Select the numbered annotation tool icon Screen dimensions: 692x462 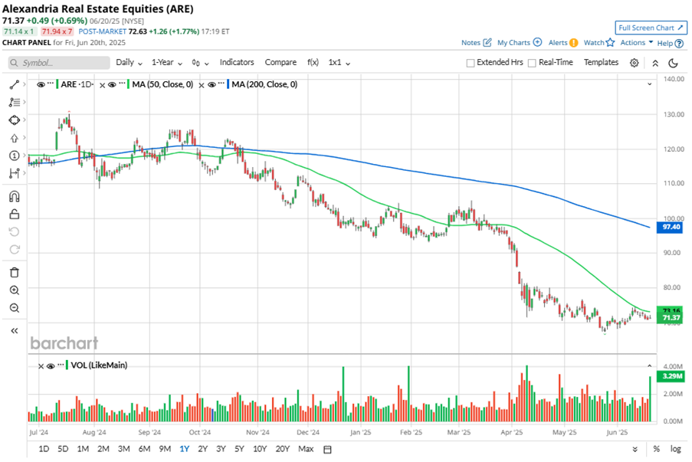14,156
